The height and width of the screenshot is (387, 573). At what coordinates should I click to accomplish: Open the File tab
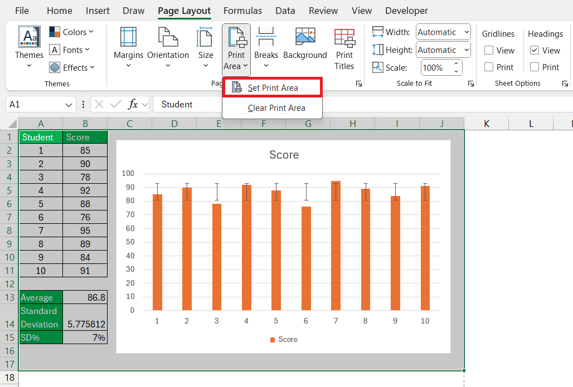pyautogui.click(x=22, y=11)
